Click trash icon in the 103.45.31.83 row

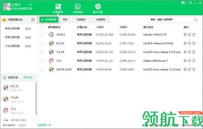(194, 70)
